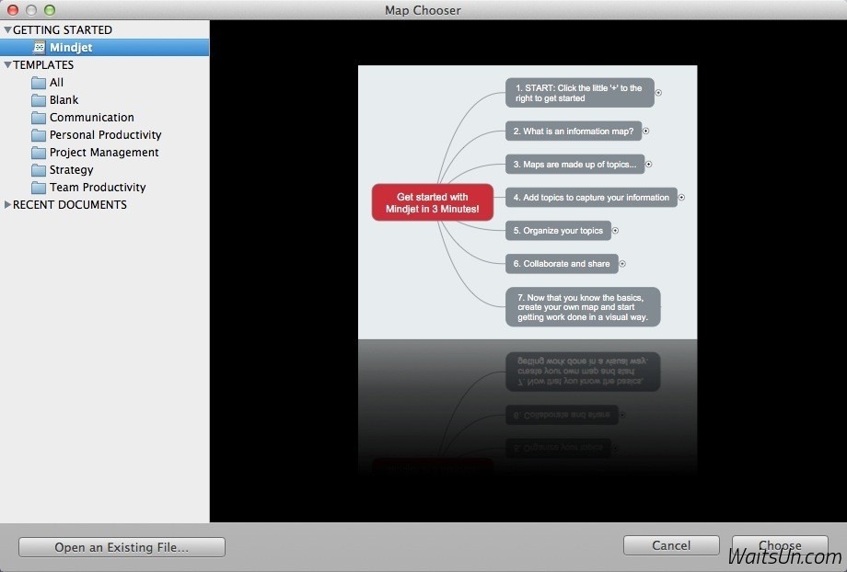Select the Communication label
The height and width of the screenshot is (572, 847).
point(92,117)
